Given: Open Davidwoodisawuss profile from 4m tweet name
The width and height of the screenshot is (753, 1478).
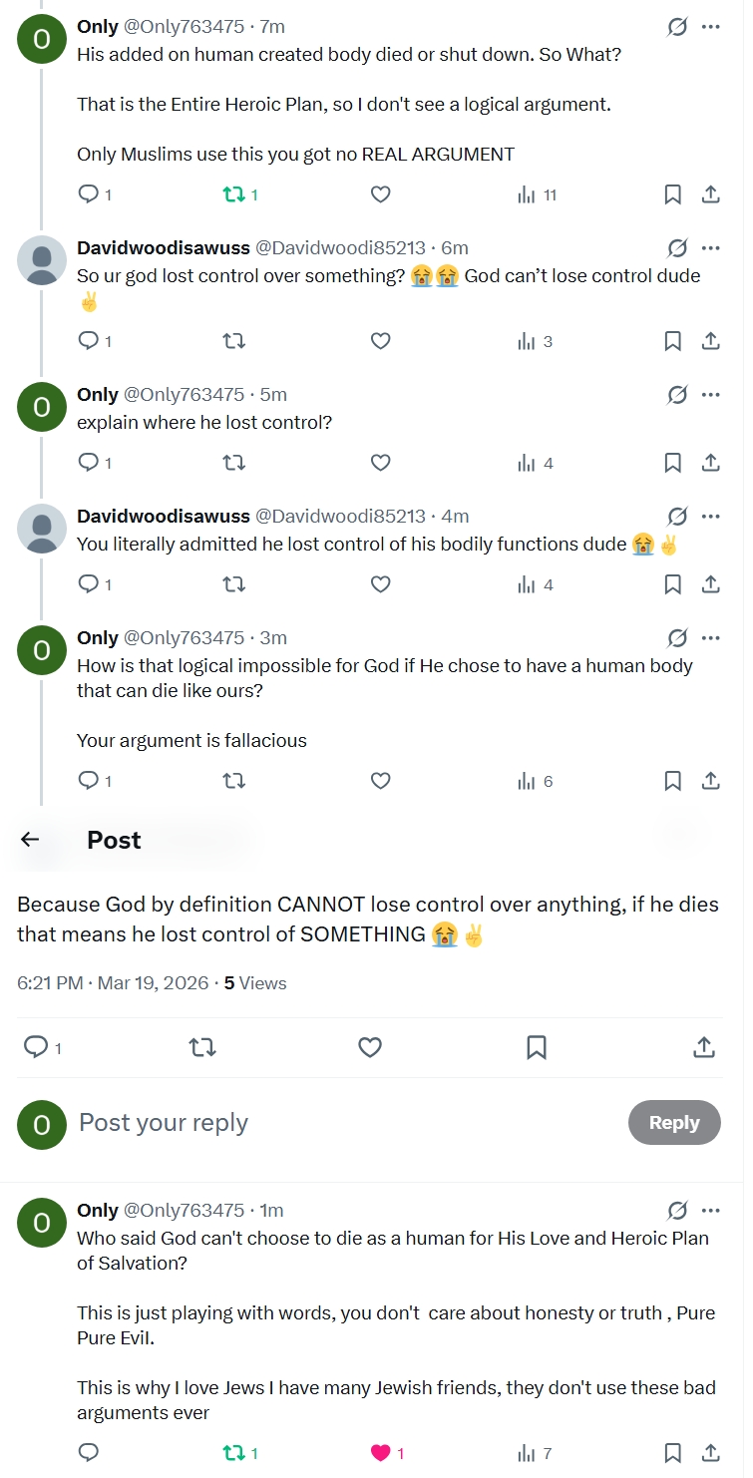Looking at the screenshot, I should [164, 516].
